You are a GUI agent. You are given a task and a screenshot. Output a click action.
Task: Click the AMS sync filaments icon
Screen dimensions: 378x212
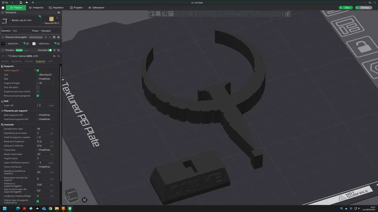[x=54, y=37]
